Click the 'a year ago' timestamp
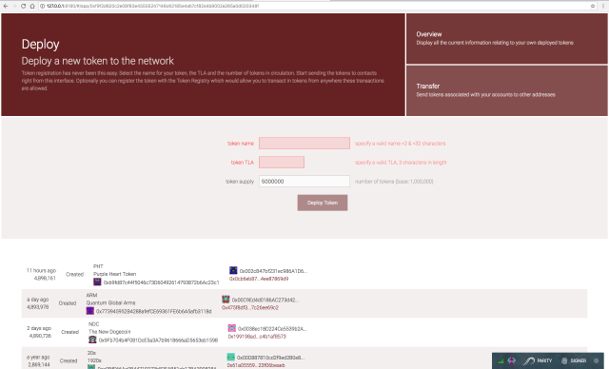The image size is (609, 369). click(38, 357)
